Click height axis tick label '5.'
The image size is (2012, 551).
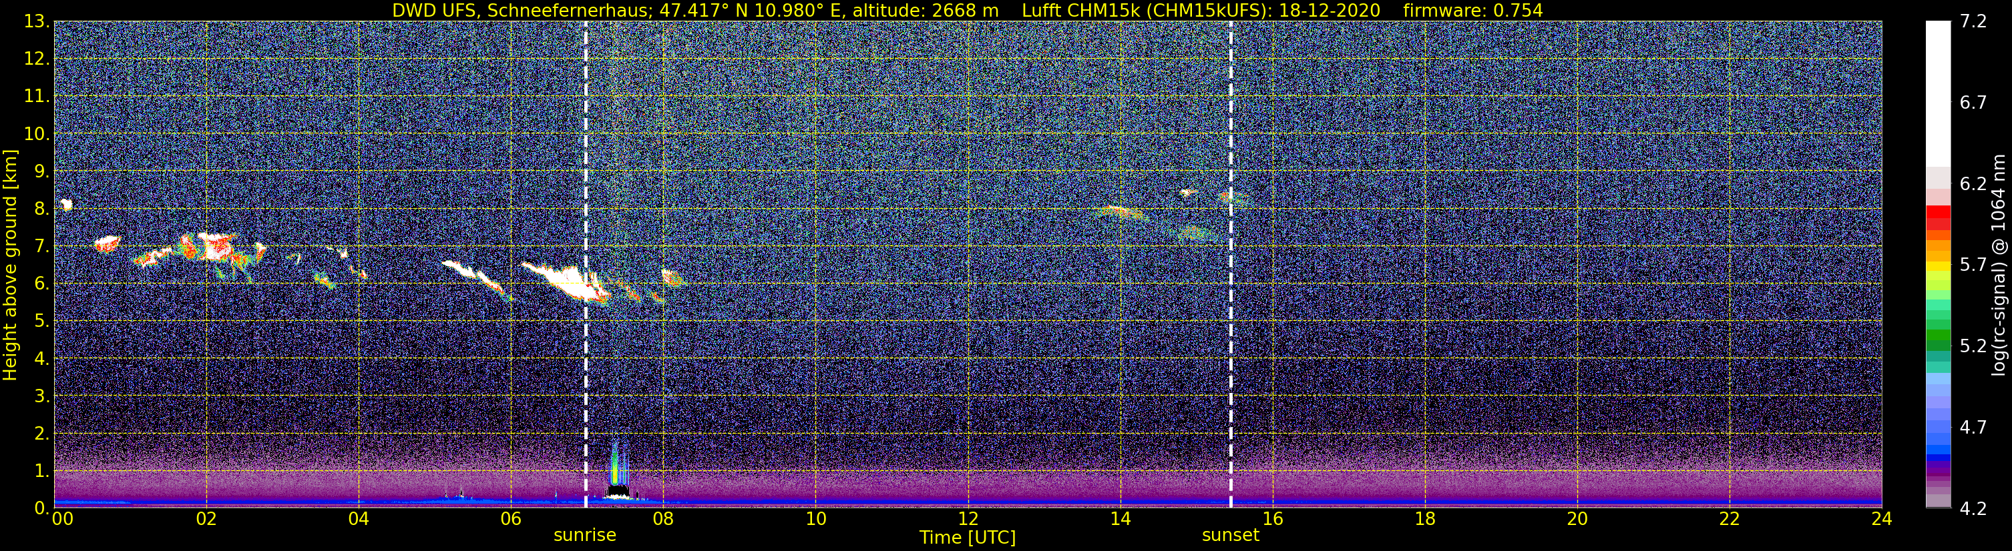tap(41, 322)
